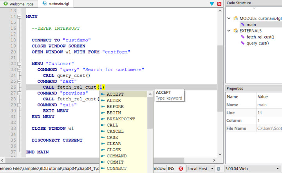Click the EXTERNALS node icon
This screenshot has width=282, height=173.
click(x=236, y=31)
